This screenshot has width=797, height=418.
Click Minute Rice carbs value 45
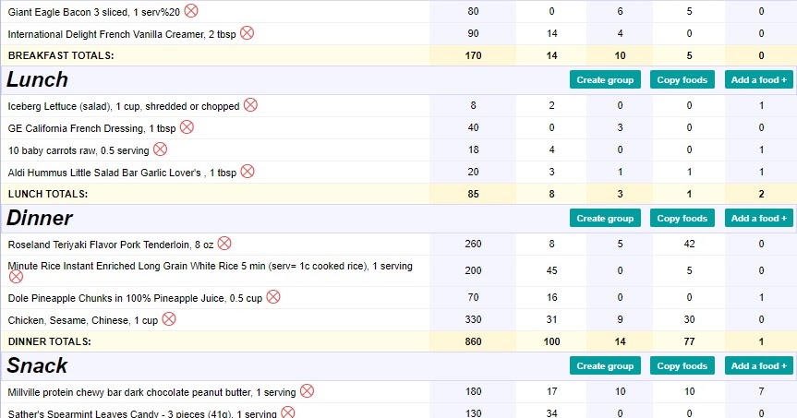552,270
